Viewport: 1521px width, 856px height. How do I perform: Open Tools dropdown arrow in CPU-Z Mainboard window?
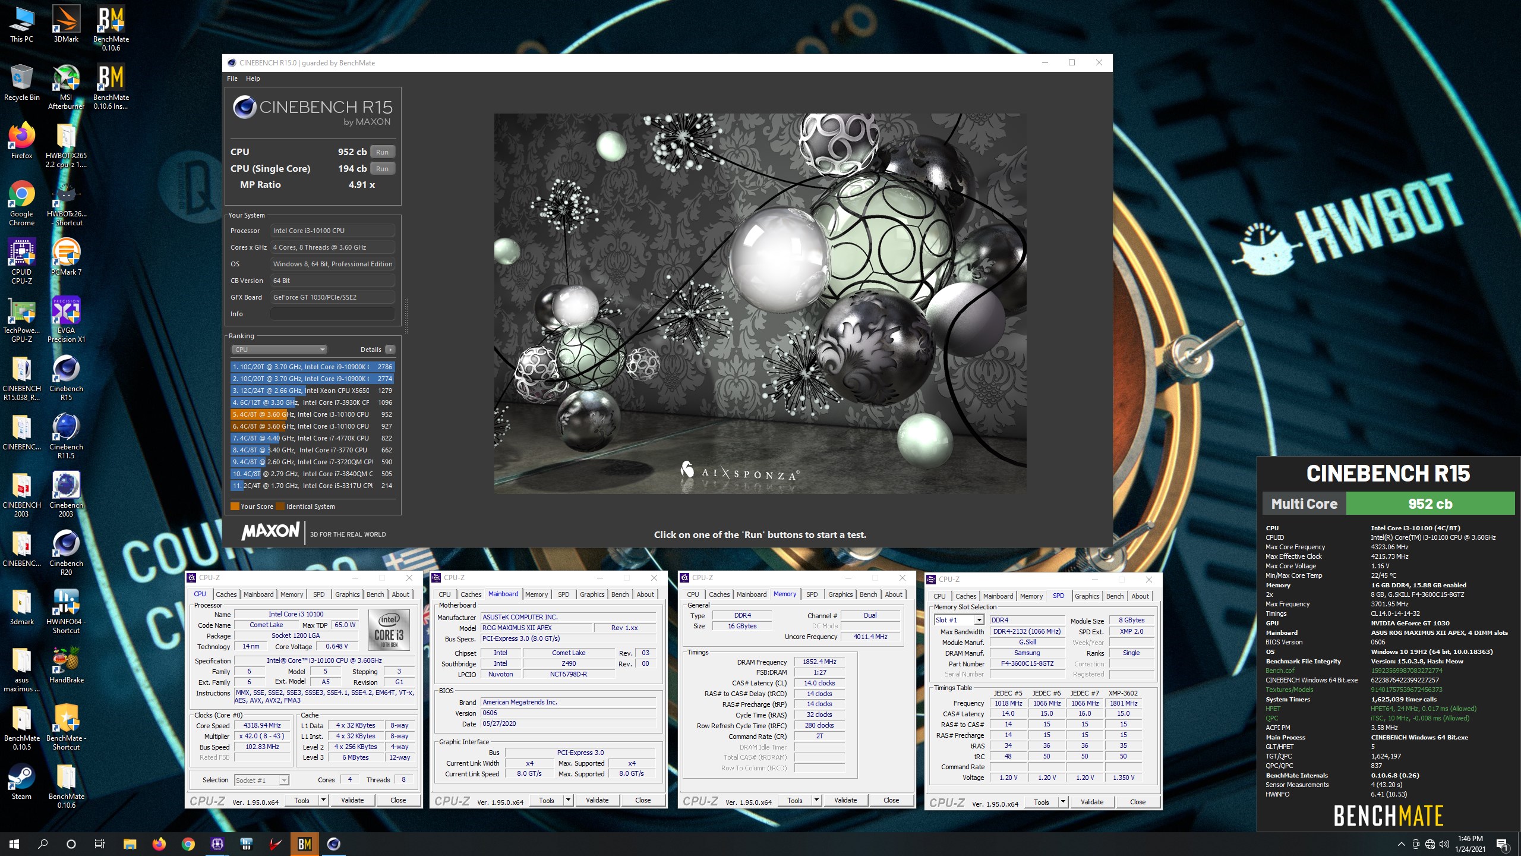(x=569, y=800)
